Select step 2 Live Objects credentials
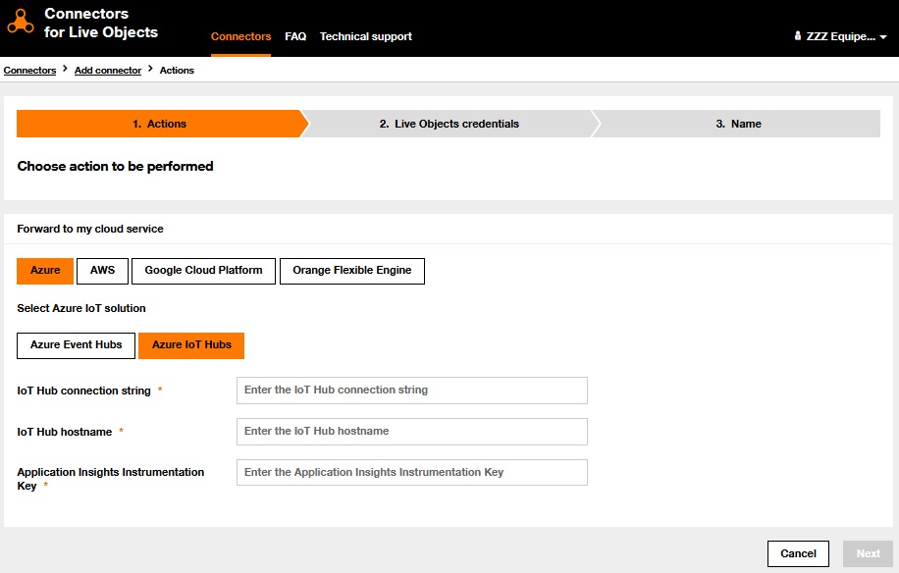The width and height of the screenshot is (899, 573). coord(449,124)
